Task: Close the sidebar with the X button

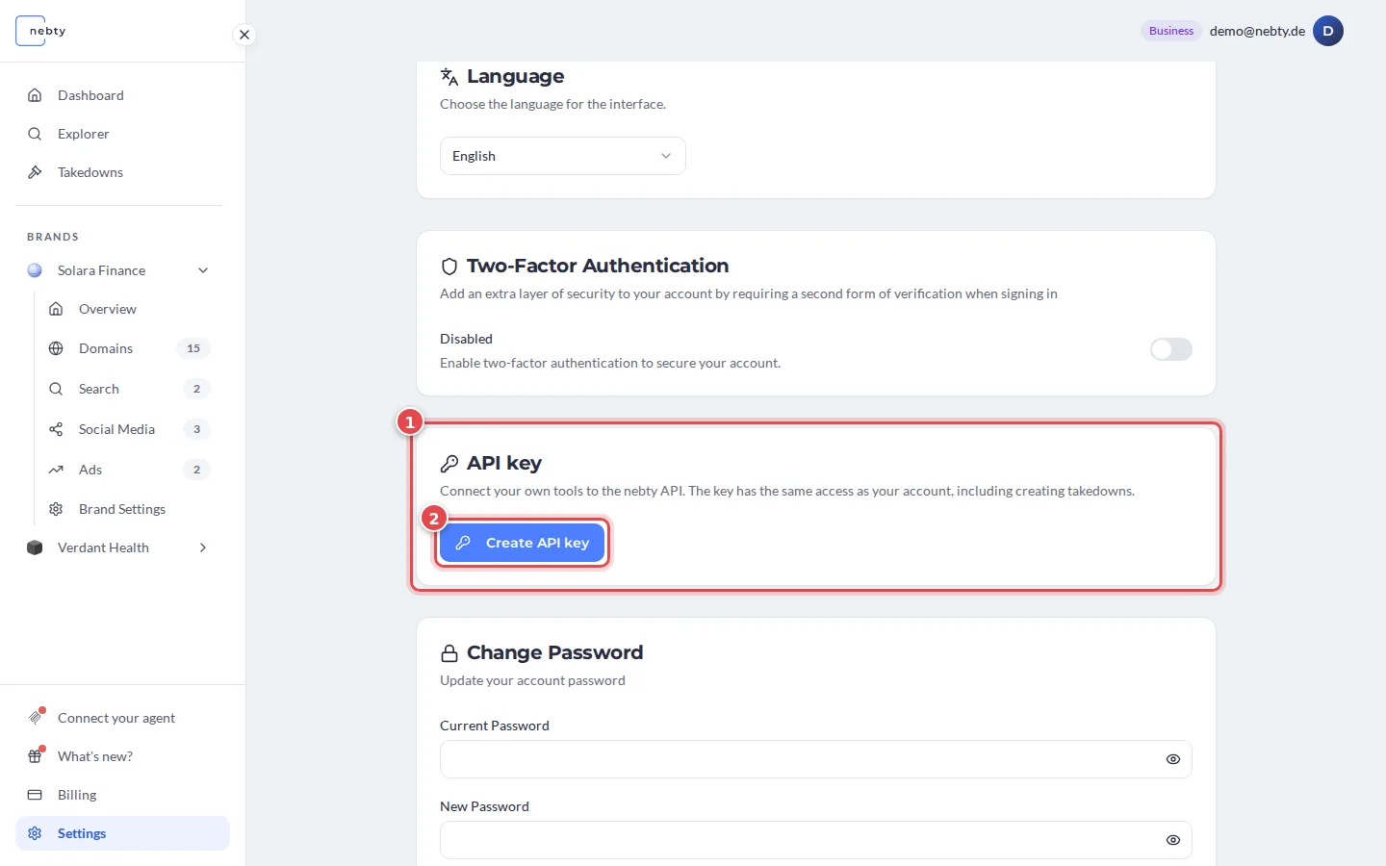Action: point(244,35)
